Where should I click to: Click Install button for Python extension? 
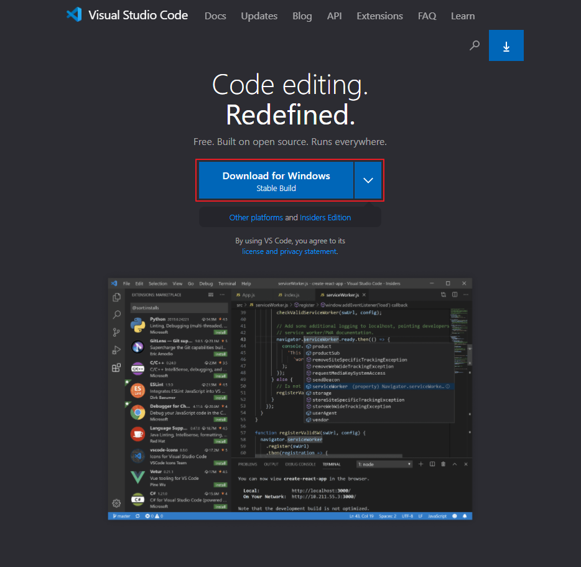220,332
